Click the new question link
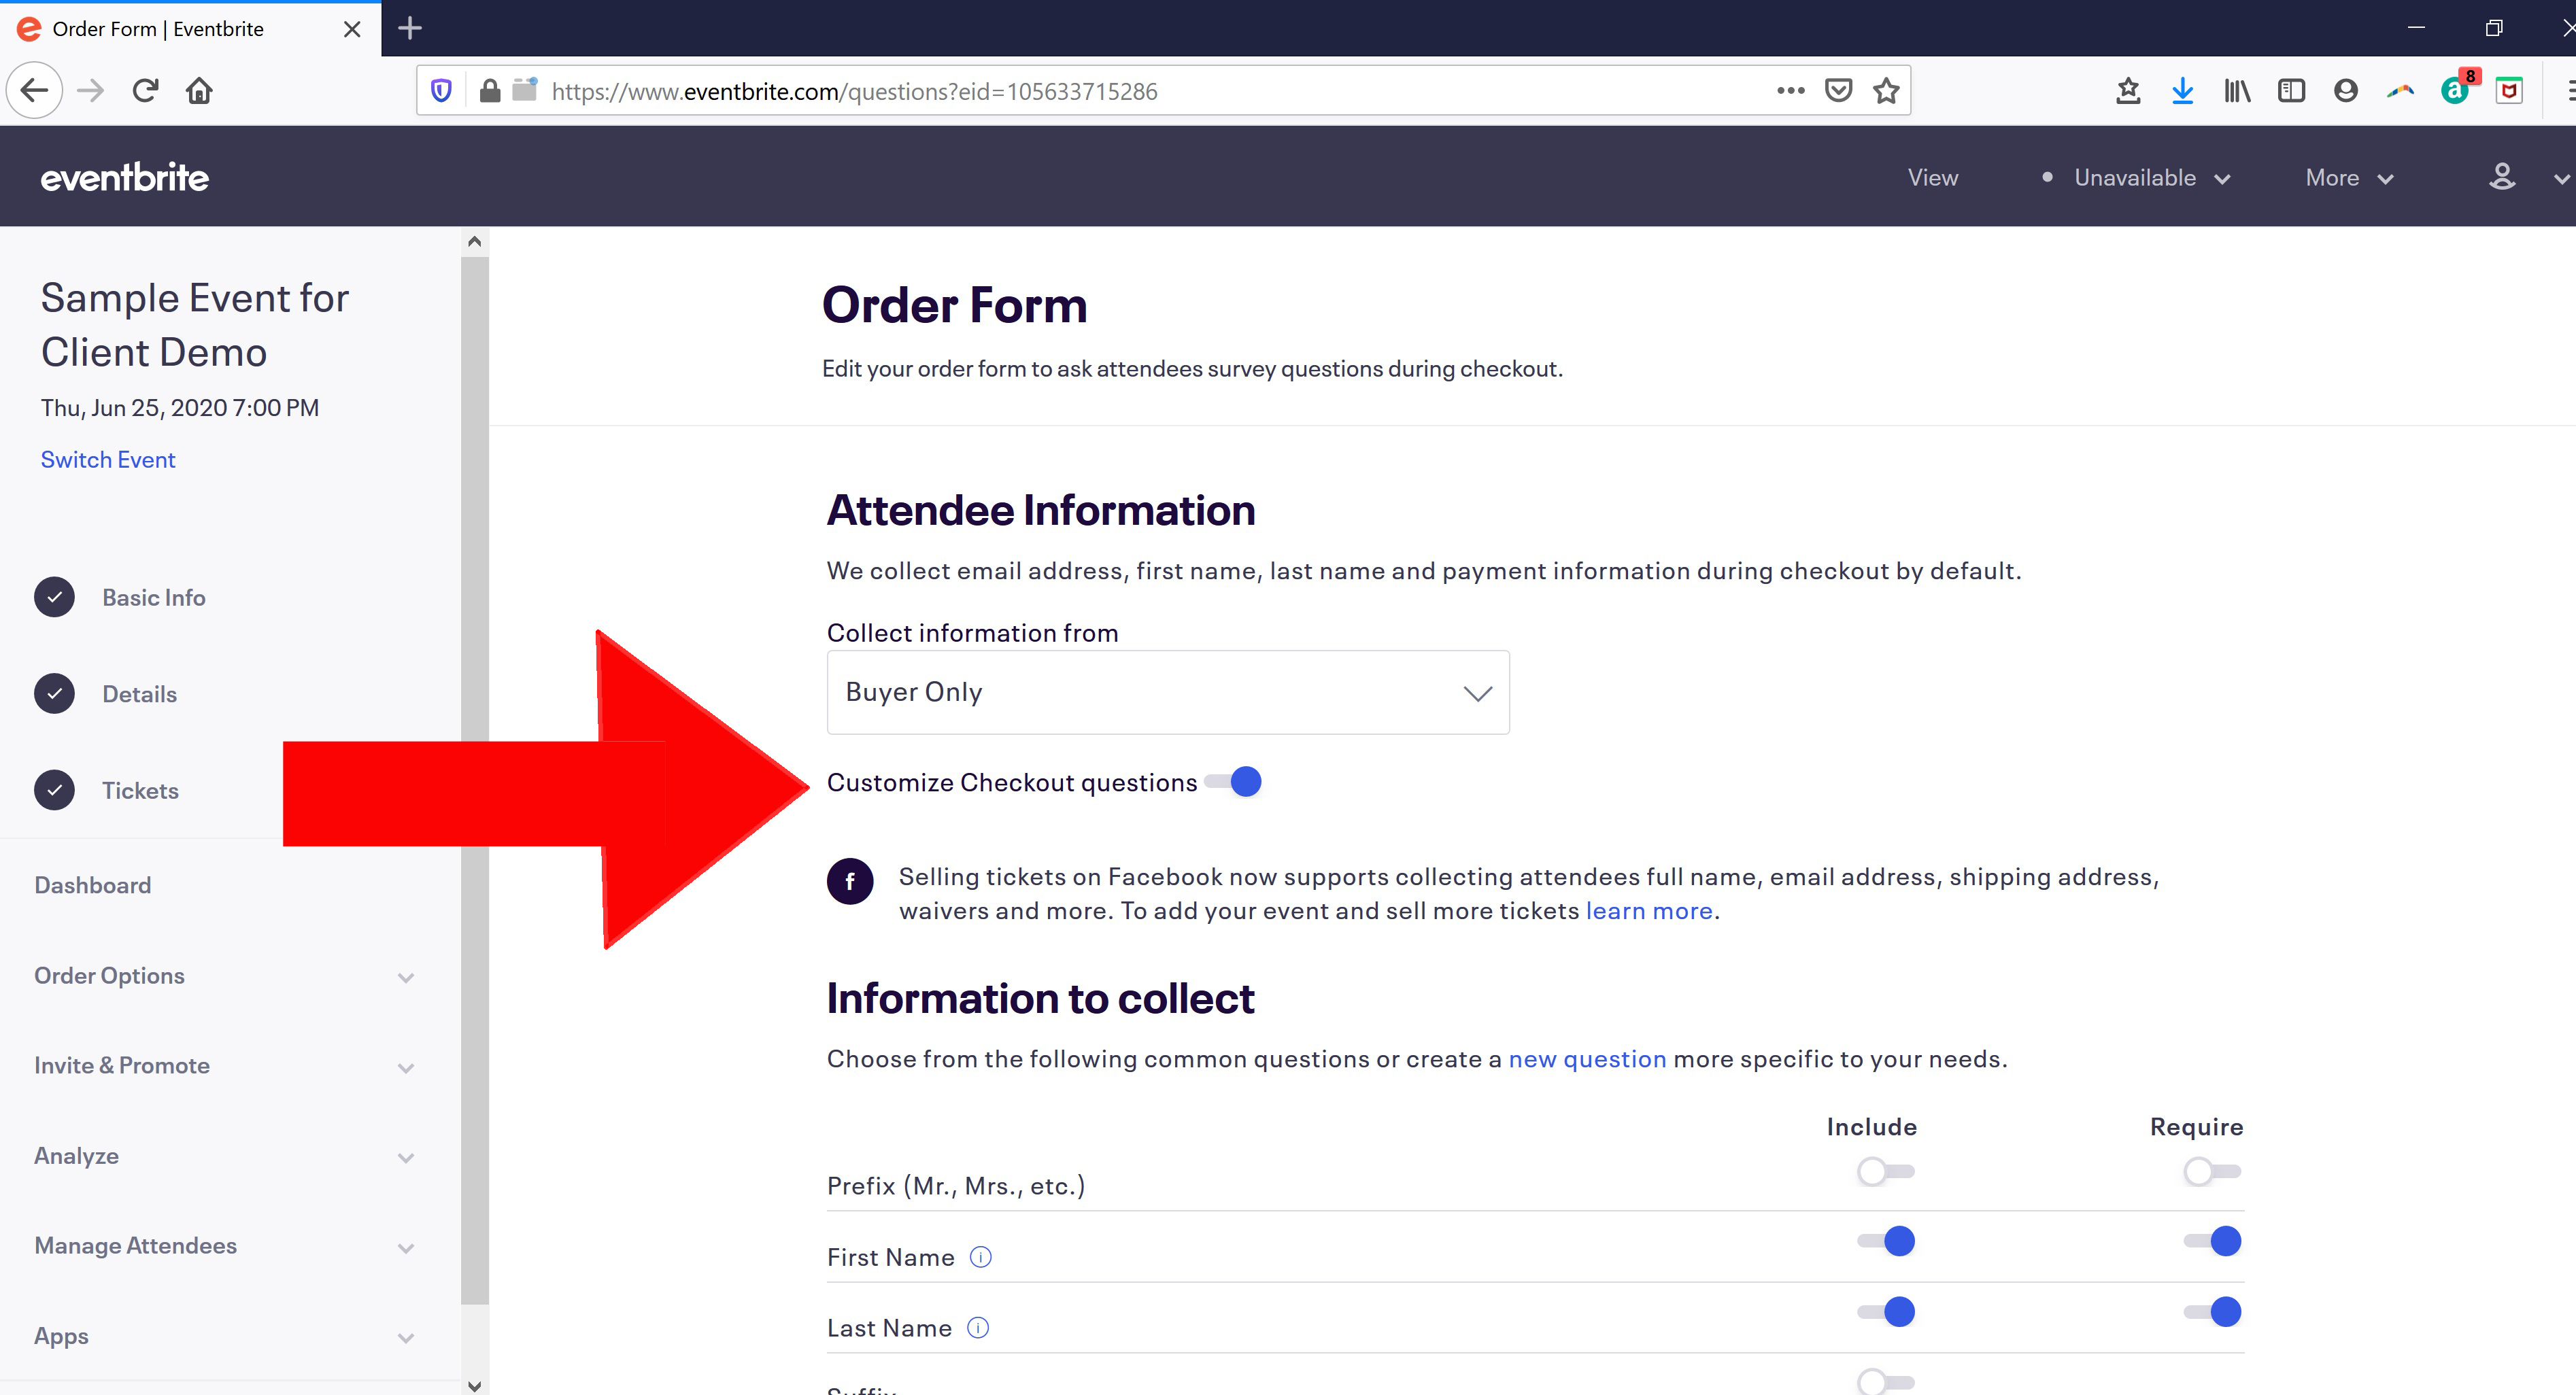Image resolution: width=2576 pixels, height=1395 pixels. (x=1587, y=1059)
